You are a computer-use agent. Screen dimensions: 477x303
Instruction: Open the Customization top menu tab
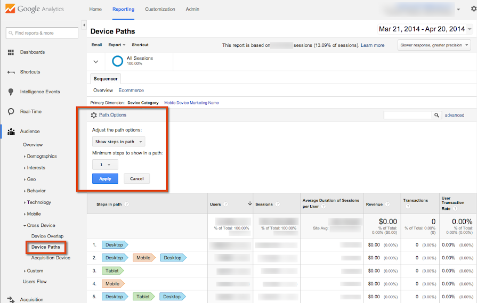coord(160,9)
